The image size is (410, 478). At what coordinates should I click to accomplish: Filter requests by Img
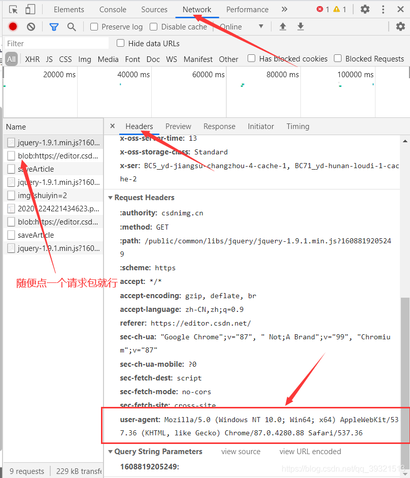[85, 59]
